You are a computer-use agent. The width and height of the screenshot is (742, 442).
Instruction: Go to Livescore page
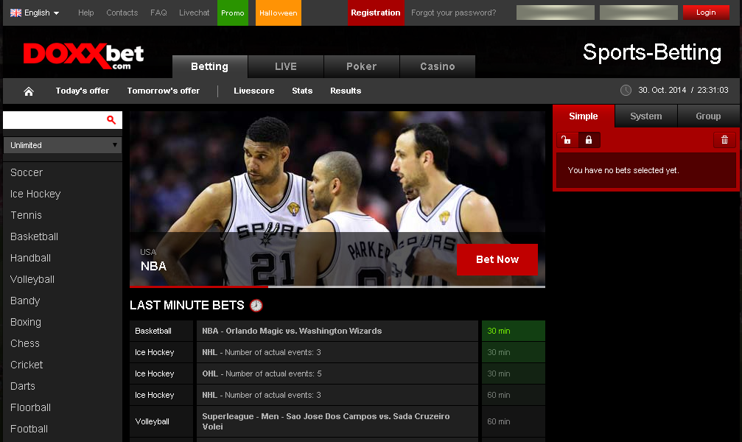(x=253, y=91)
